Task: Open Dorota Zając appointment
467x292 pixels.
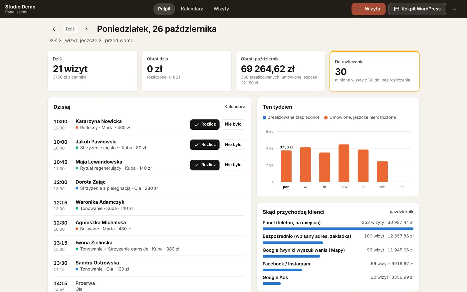Action: [x=149, y=185]
